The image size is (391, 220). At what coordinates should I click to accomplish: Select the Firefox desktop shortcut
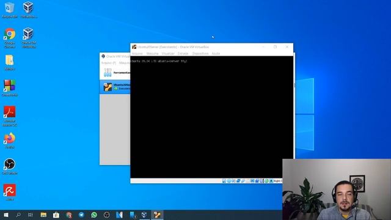(10, 141)
